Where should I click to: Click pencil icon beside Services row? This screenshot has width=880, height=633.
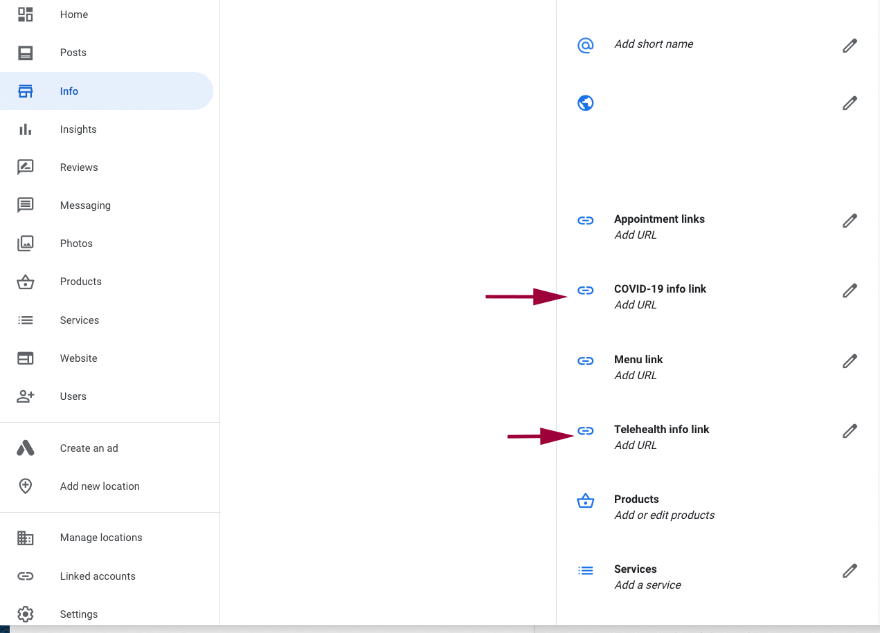850,571
